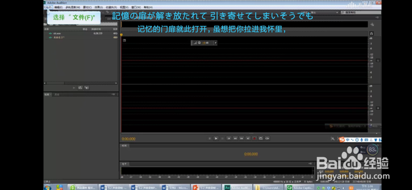Click the volume knob on HUD overlay

pyautogui.click(x=199, y=43)
